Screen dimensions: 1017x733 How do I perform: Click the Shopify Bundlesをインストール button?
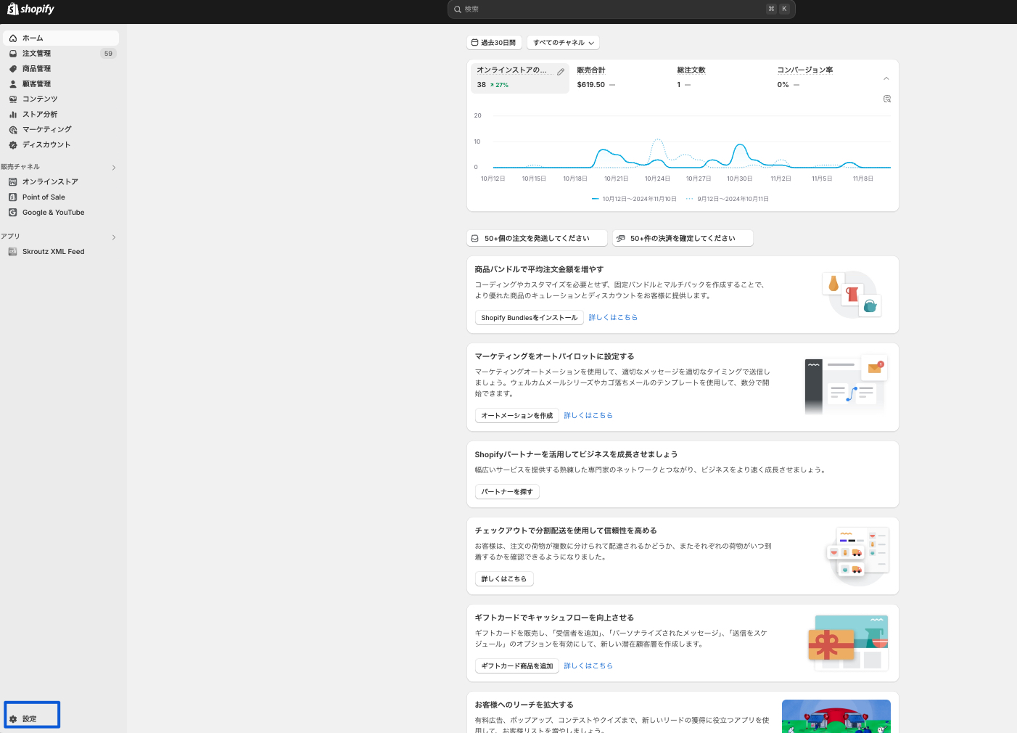tap(529, 318)
